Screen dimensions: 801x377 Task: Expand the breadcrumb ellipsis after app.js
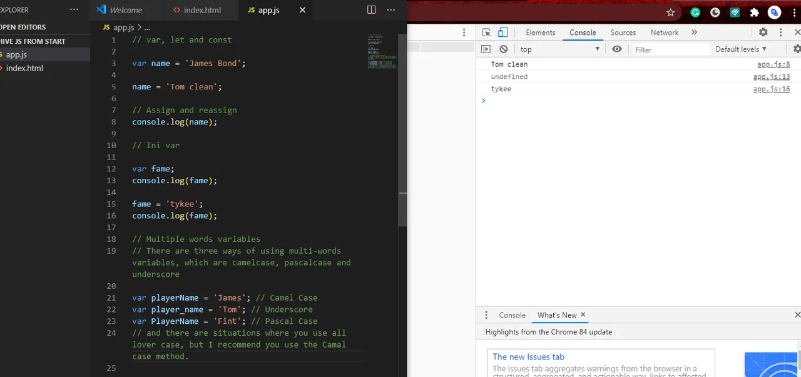(147, 28)
